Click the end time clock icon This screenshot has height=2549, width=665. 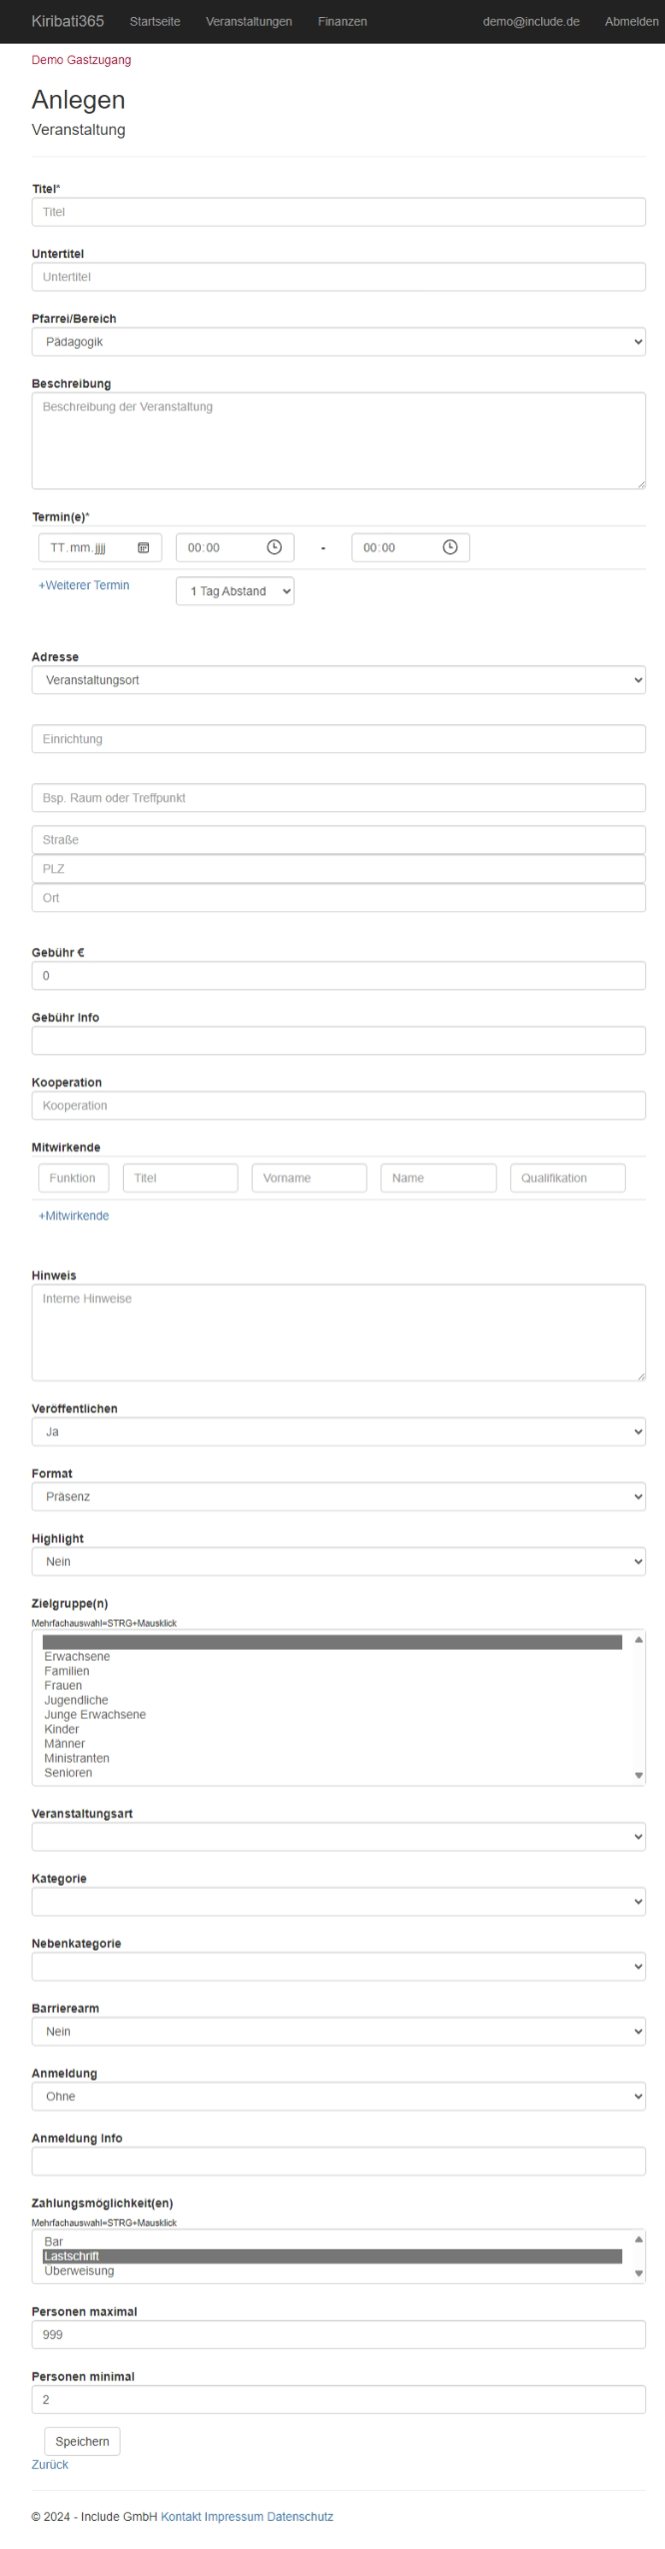coord(449,547)
